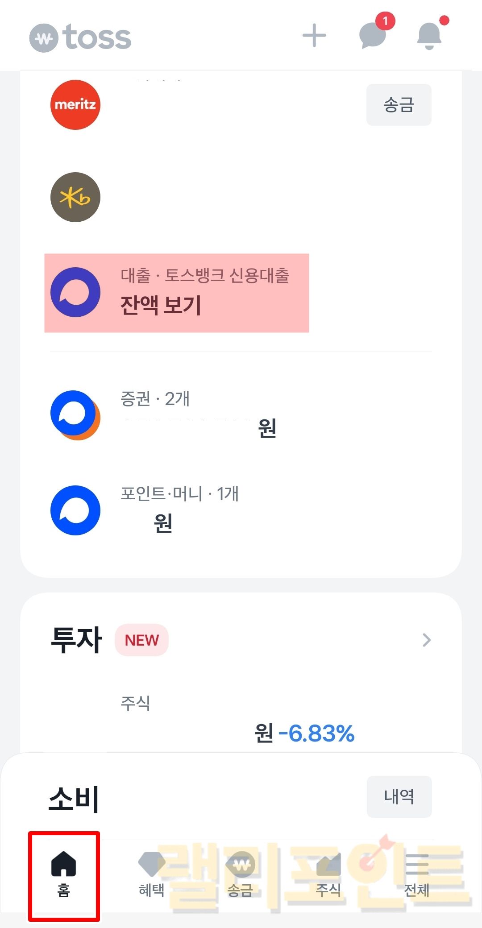Image resolution: width=482 pixels, height=928 pixels.
Task: Expand the 투자 section chevron
Action: point(427,640)
